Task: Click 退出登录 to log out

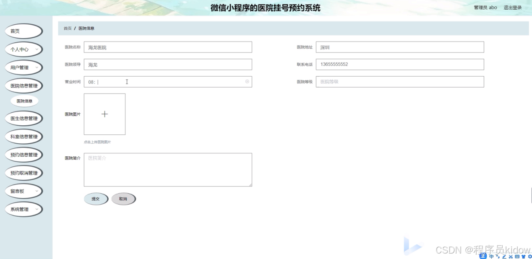Action: (513, 8)
